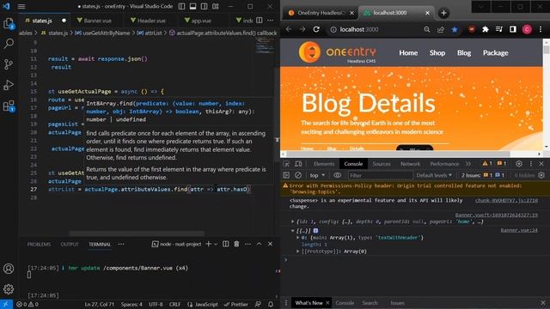Open editor More Actions ellipsis
This screenshot has height=309, width=550.
tap(270, 21)
